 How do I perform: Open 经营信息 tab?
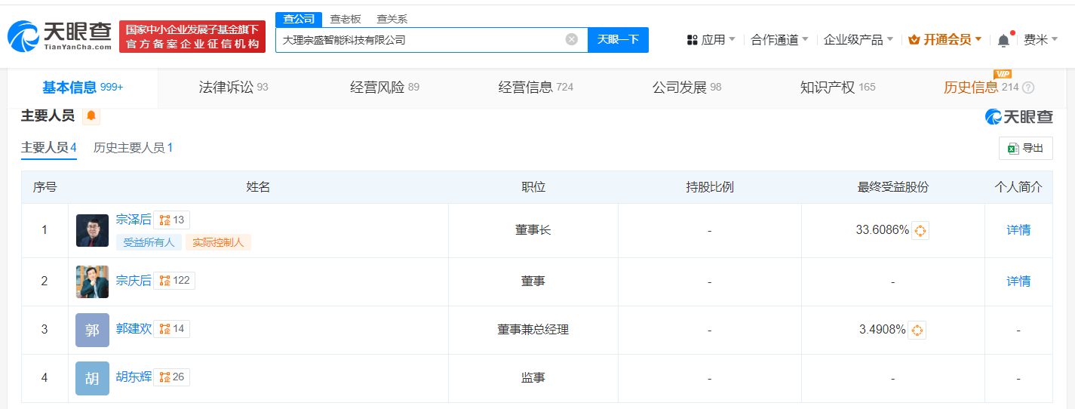point(536,88)
